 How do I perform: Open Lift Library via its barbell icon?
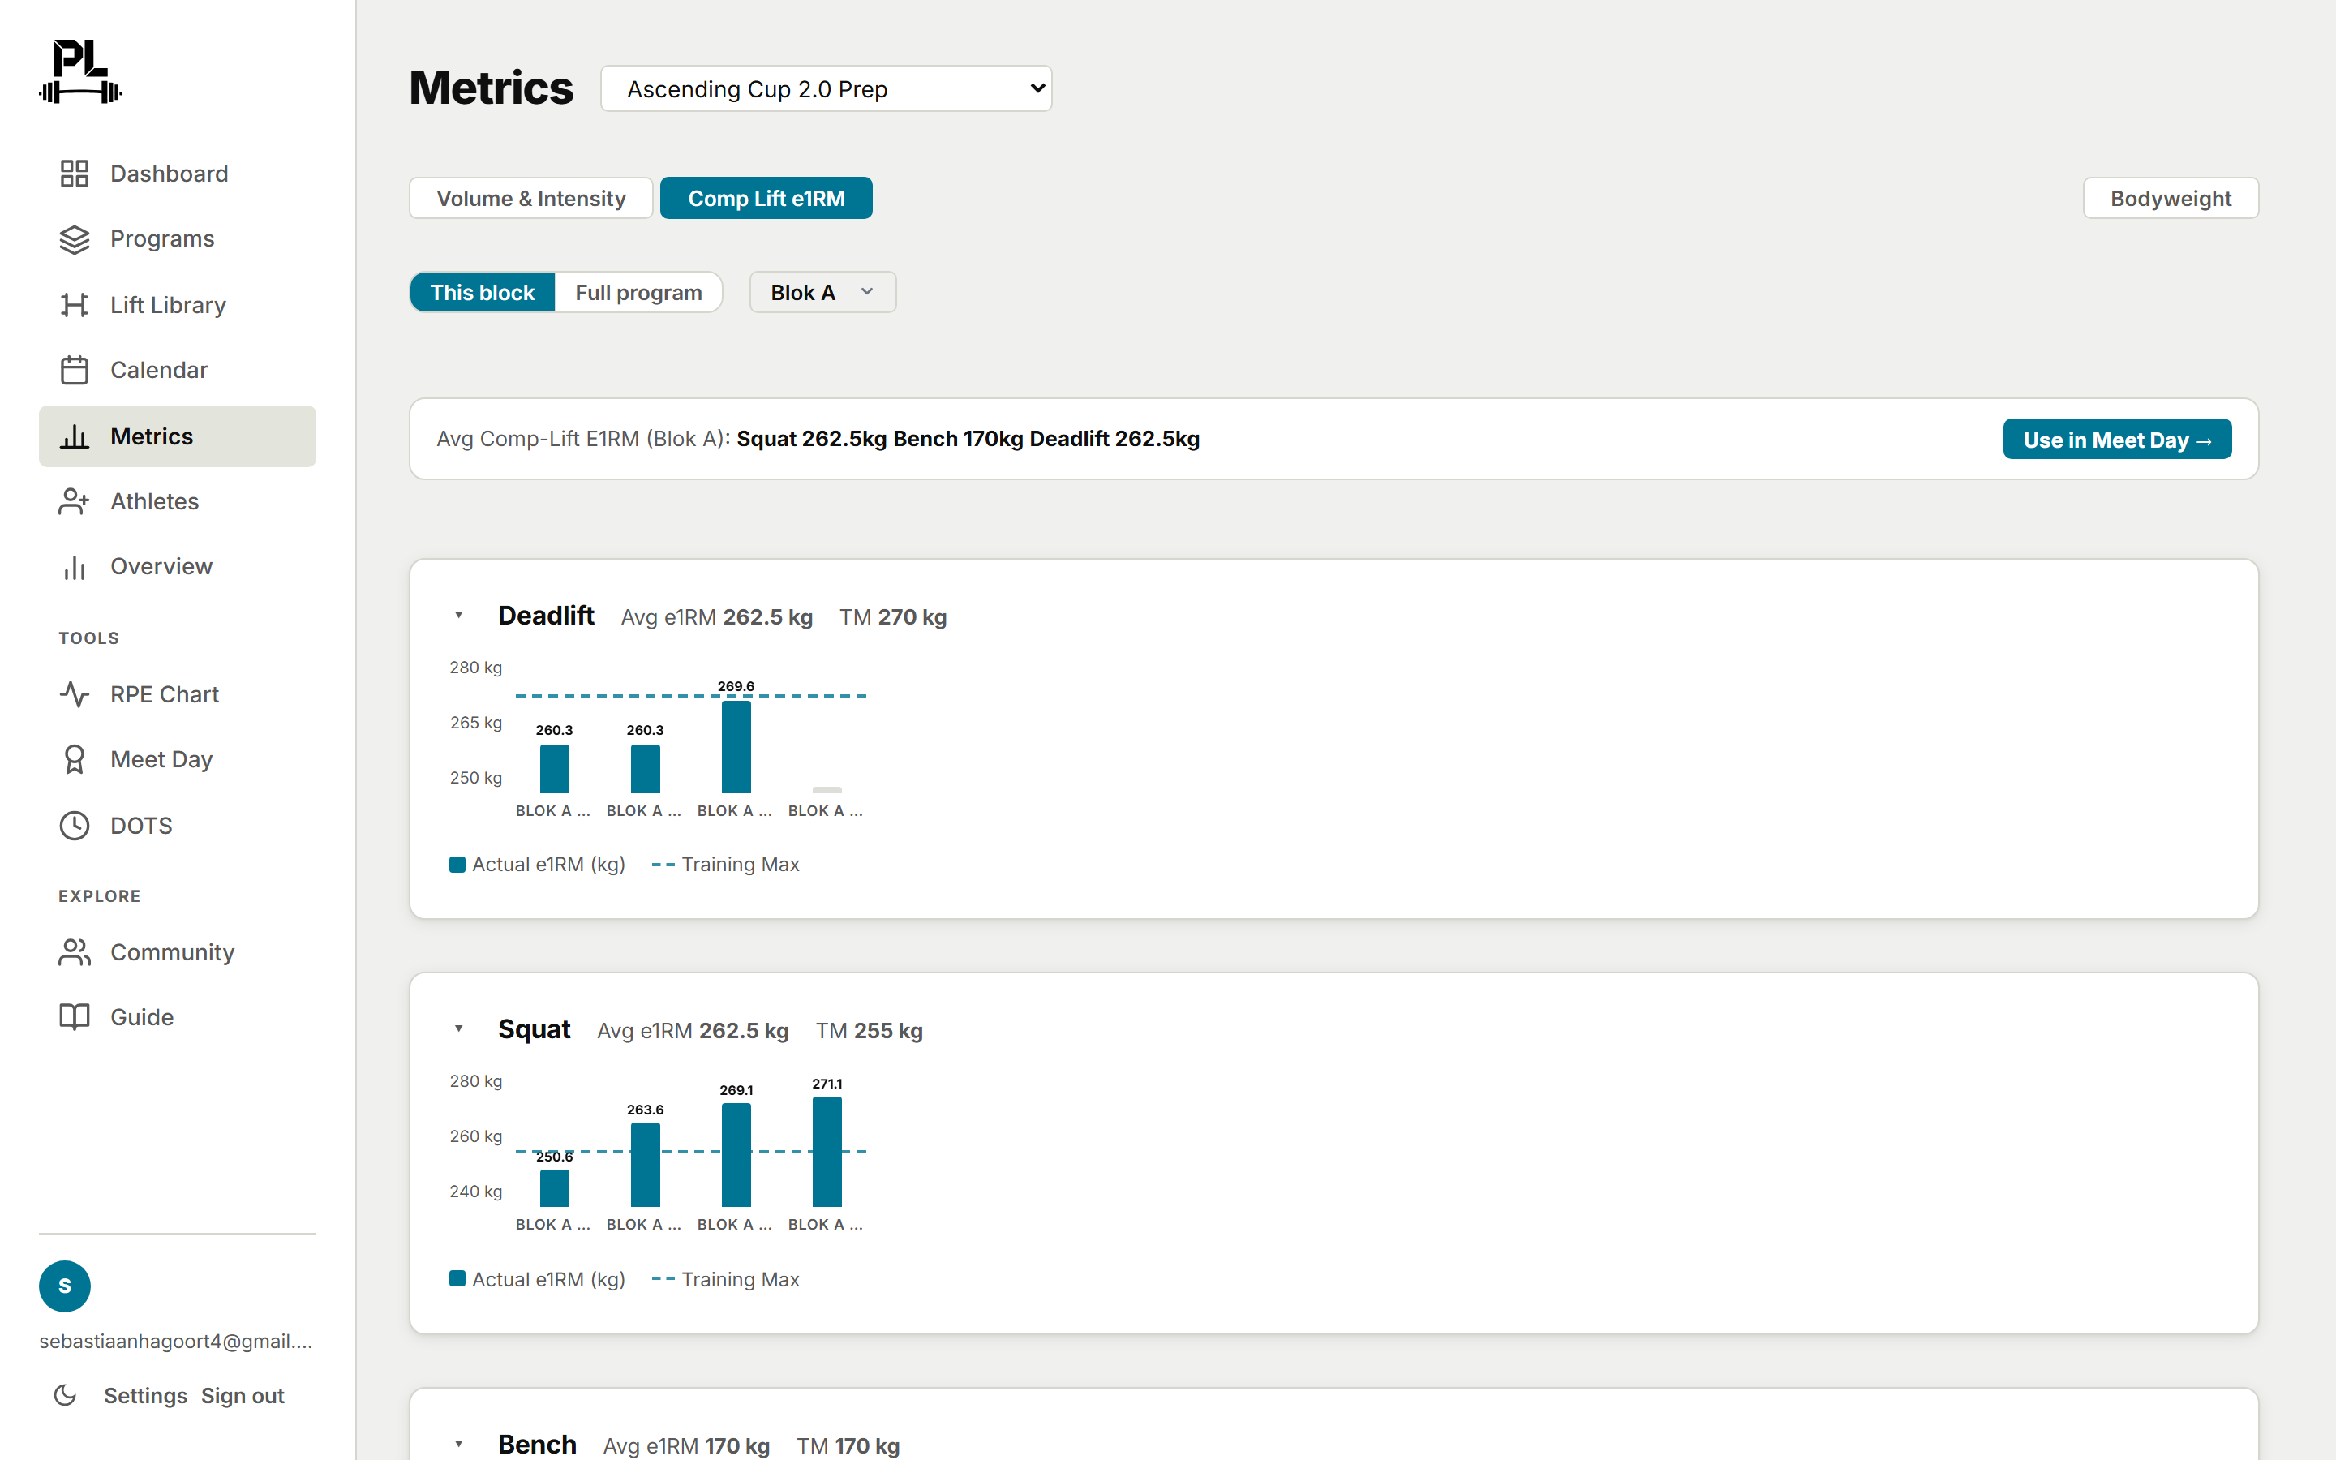coord(75,305)
